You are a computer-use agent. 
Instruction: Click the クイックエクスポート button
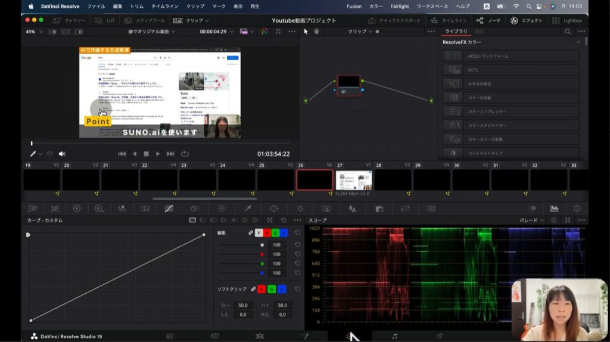[x=395, y=20]
